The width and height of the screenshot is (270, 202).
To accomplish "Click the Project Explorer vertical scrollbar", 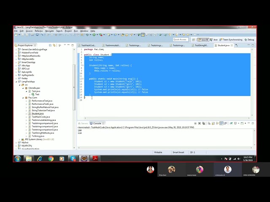I will pyautogui.click(x=74, y=87).
